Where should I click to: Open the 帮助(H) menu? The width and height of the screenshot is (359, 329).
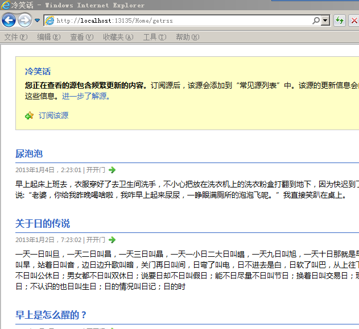pos(188,37)
